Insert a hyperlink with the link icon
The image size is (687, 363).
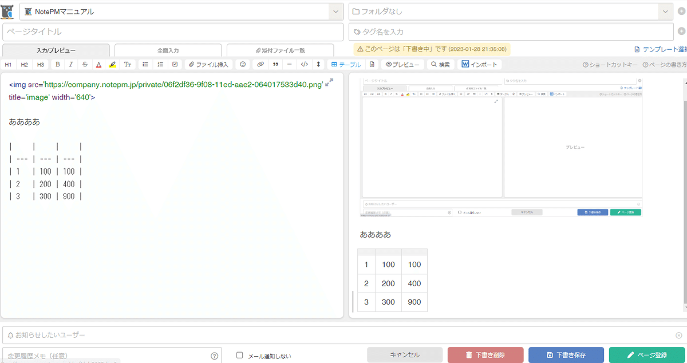[x=260, y=64]
